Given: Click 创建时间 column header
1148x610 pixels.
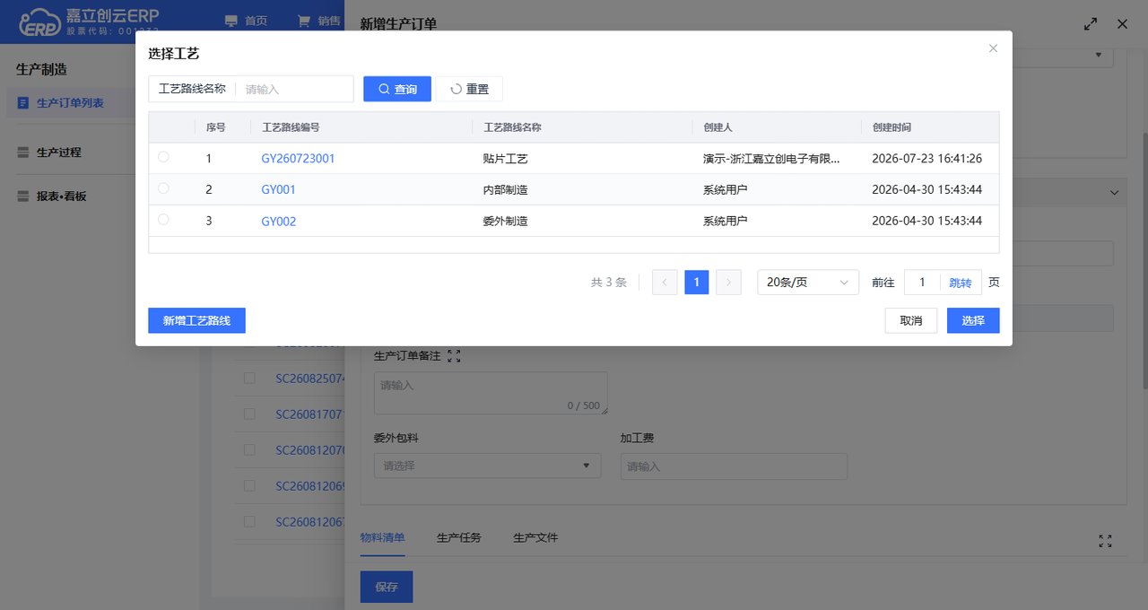Looking at the screenshot, I should point(891,127).
